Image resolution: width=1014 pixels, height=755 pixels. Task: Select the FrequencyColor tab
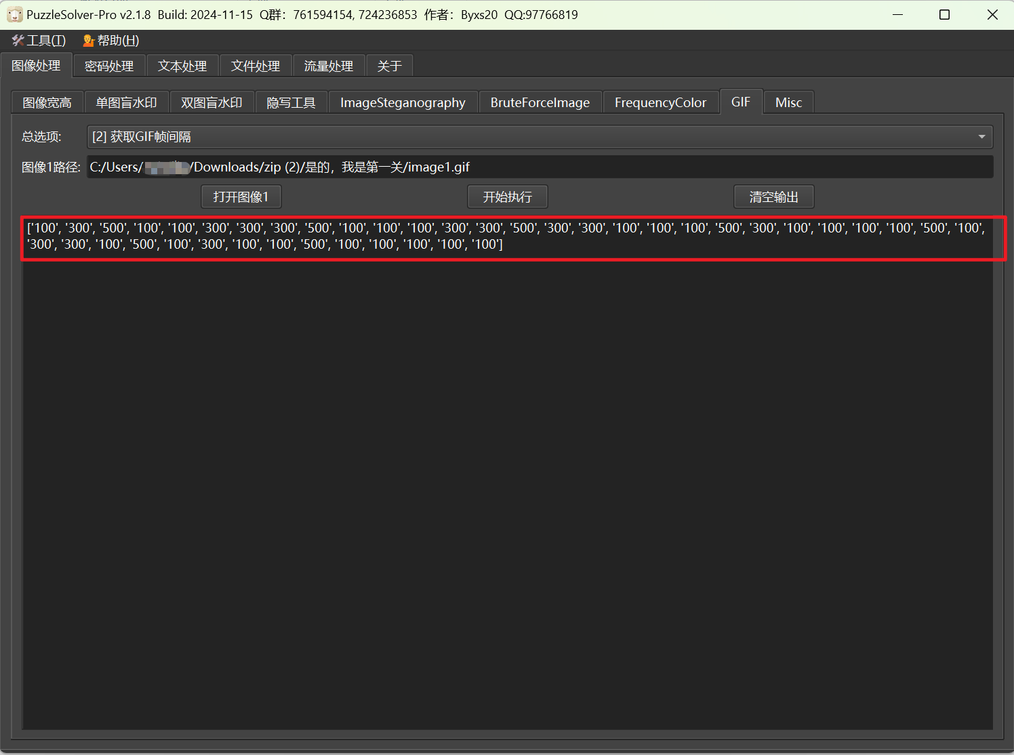[x=660, y=103]
